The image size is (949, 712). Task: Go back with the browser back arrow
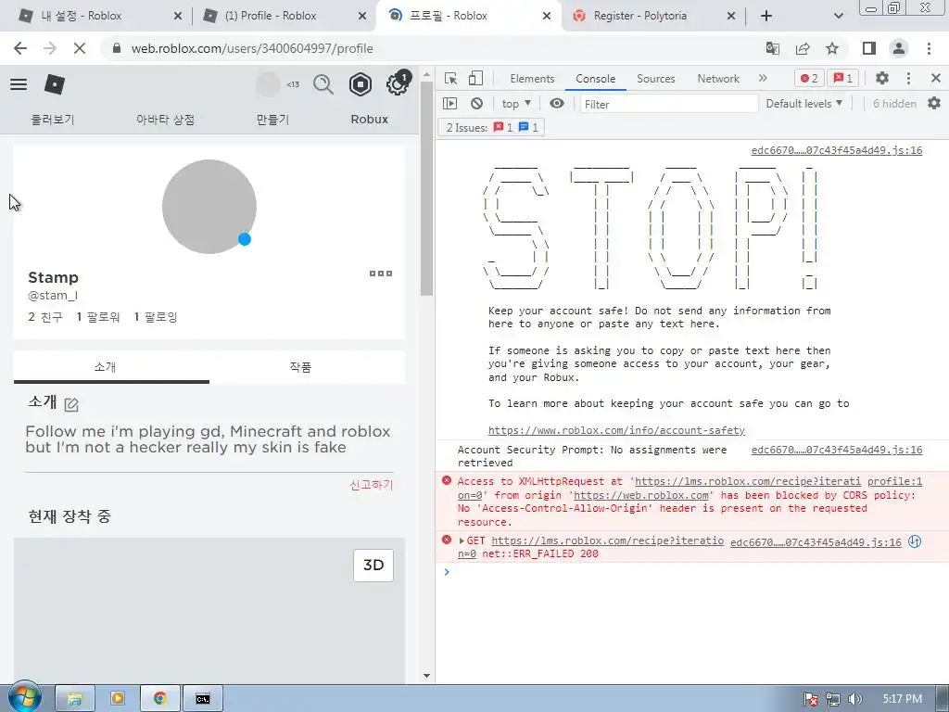click(20, 48)
